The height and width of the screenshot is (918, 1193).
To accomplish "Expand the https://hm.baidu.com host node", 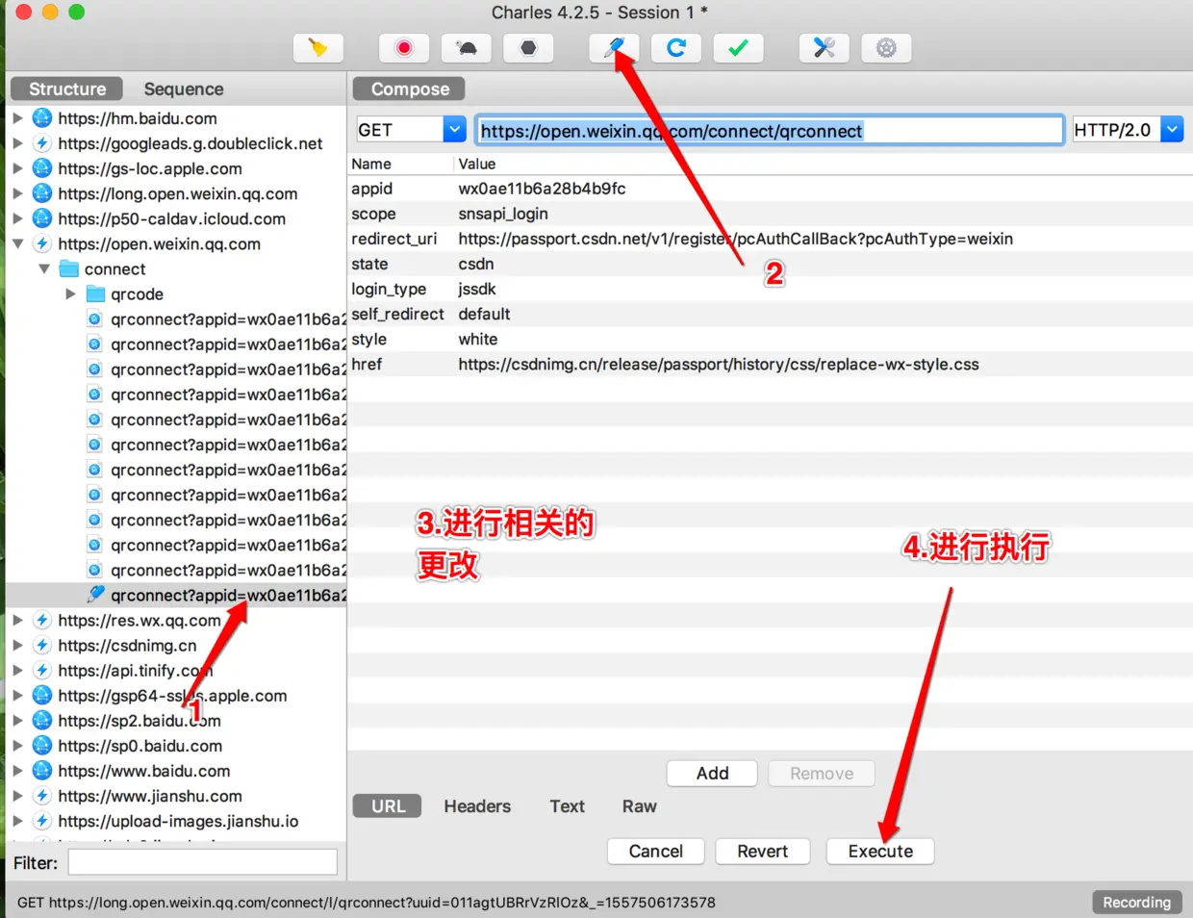I will coord(17,118).
